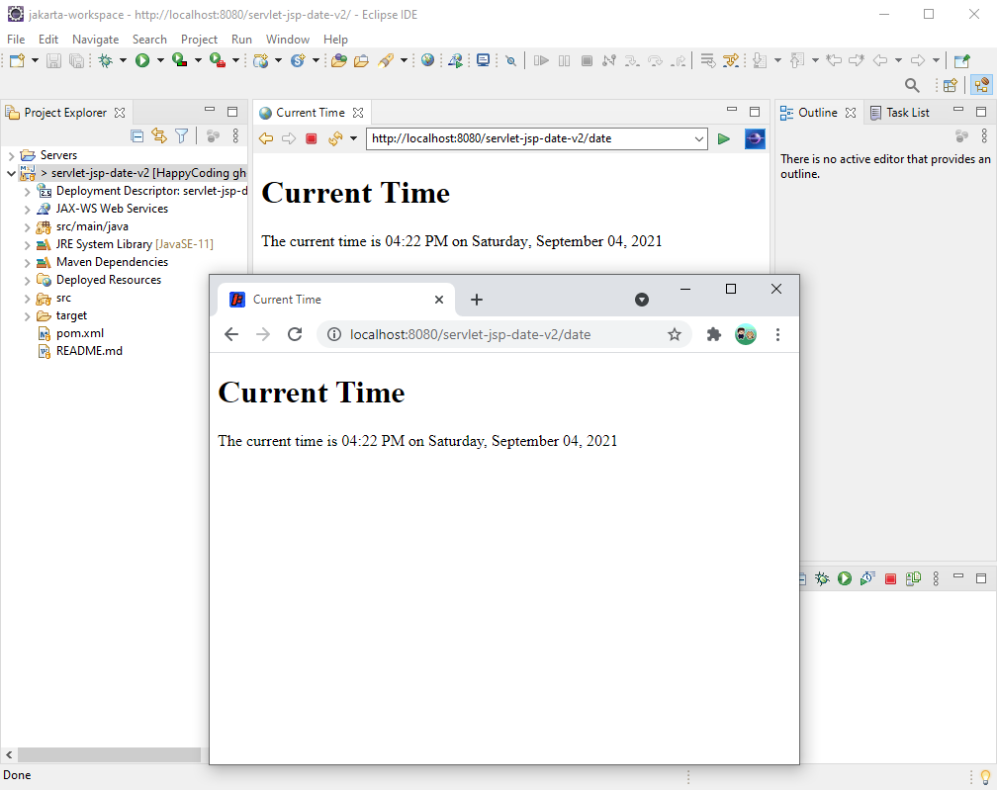The height and width of the screenshot is (790, 997).
Task: Open a new Chrome tab
Action: [476, 300]
